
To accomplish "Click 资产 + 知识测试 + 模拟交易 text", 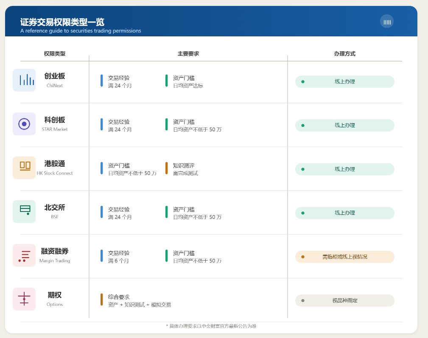I will coord(140,305).
